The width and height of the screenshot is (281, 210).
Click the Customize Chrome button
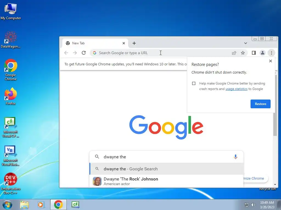pos(256,178)
